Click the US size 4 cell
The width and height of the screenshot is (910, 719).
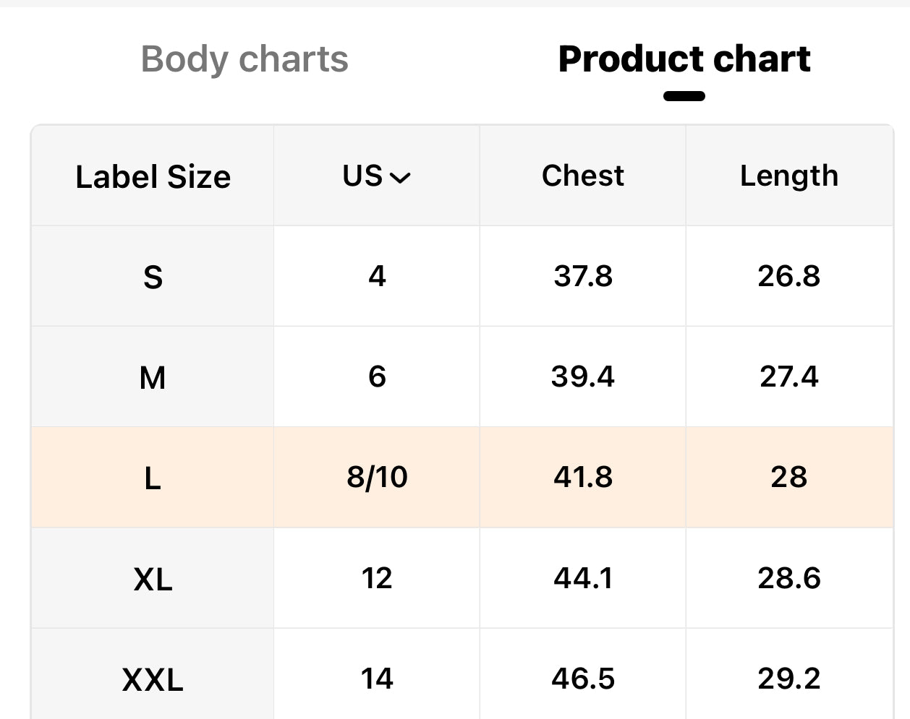point(377,276)
